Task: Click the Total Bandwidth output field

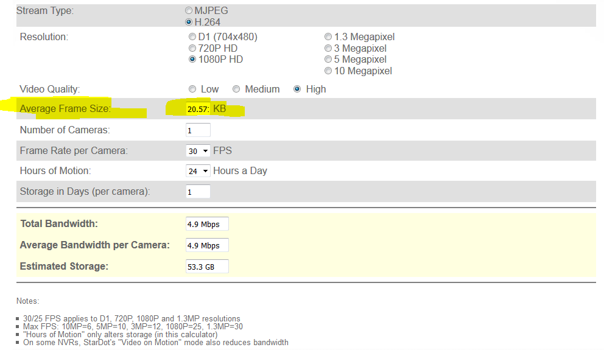Action: (x=207, y=224)
